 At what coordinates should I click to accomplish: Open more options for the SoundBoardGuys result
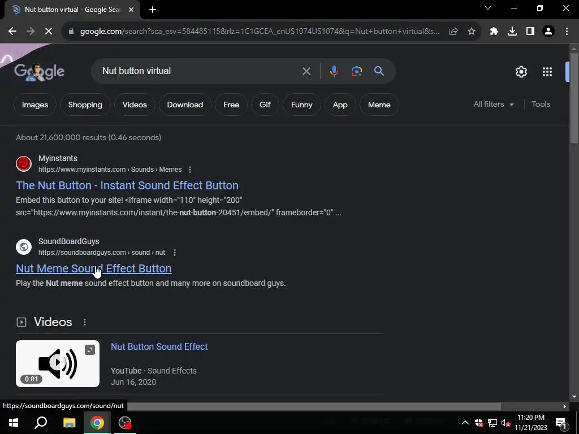[x=175, y=253]
